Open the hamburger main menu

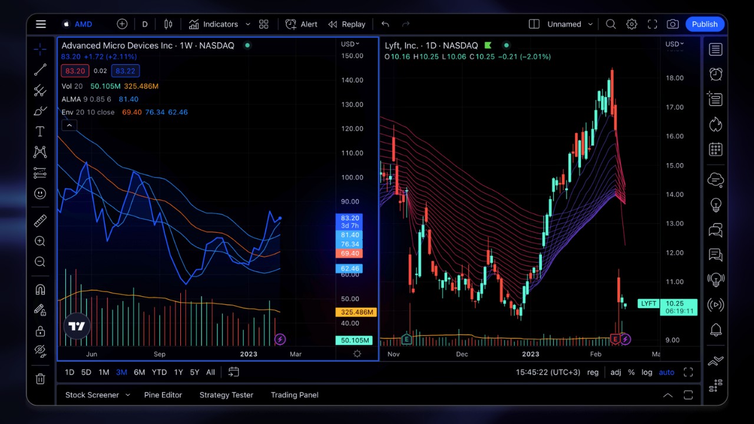tap(41, 24)
